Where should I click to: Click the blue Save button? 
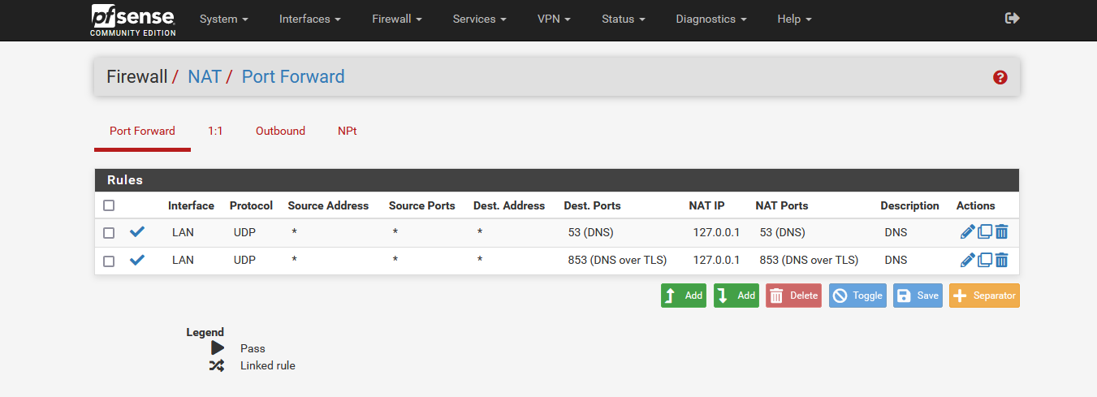[x=918, y=296]
